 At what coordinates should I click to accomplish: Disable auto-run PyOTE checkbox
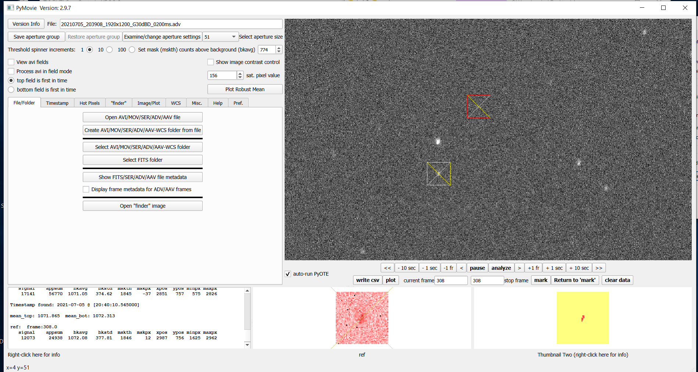(288, 274)
